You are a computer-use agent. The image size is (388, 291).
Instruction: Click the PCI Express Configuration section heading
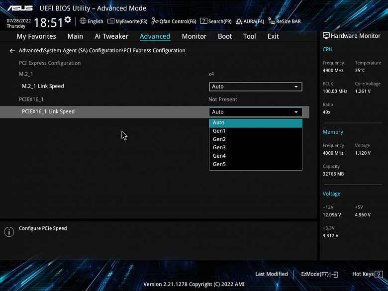coord(50,63)
